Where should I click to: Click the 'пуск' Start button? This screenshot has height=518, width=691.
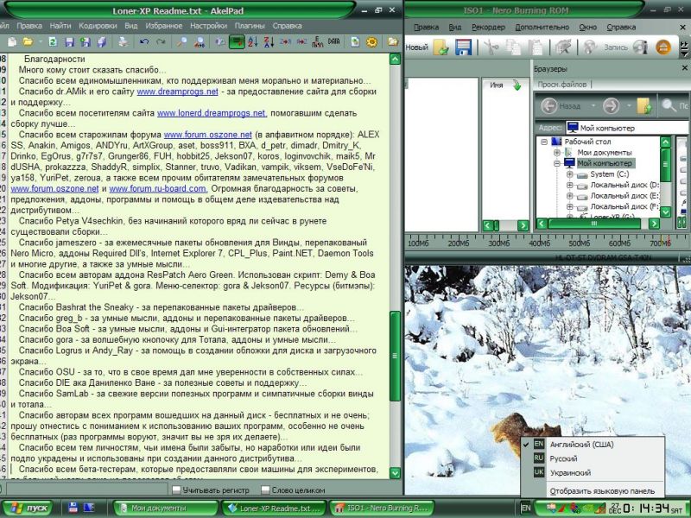click(x=29, y=509)
